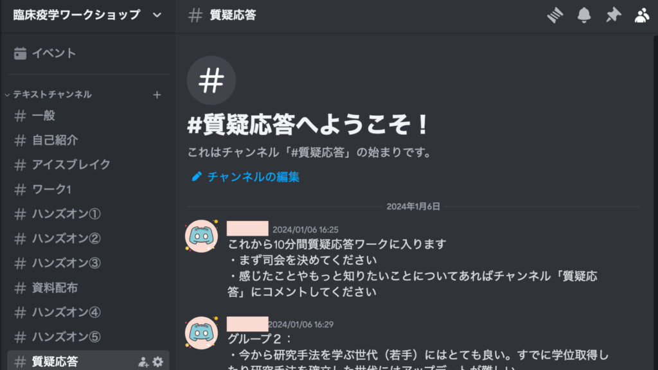Go to the ワーク1 channel
The height and width of the screenshot is (370, 658).
(x=88, y=189)
